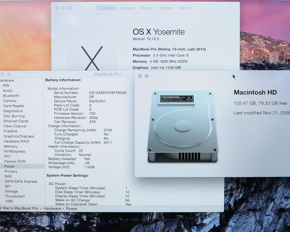Click Last modified Nov 21 text
The height and width of the screenshot is (232, 290).
coord(262,113)
